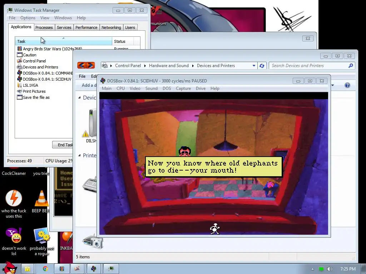The image size is (366, 274).
Task: Click the search magnifier icon
Action: pyautogui.click(x=351, y=66)
